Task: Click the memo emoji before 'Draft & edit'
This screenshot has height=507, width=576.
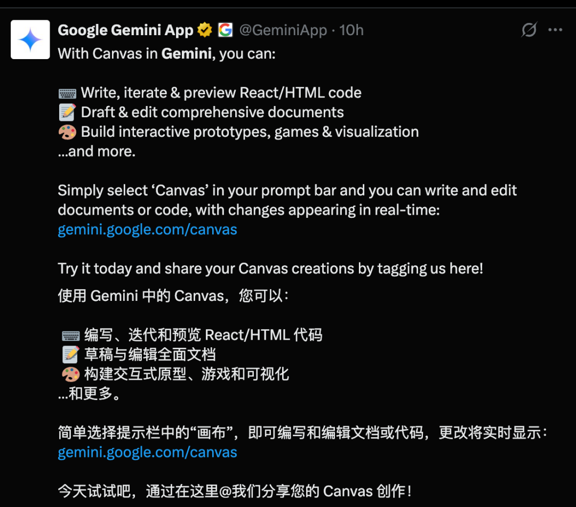Action: coord(68,112)
